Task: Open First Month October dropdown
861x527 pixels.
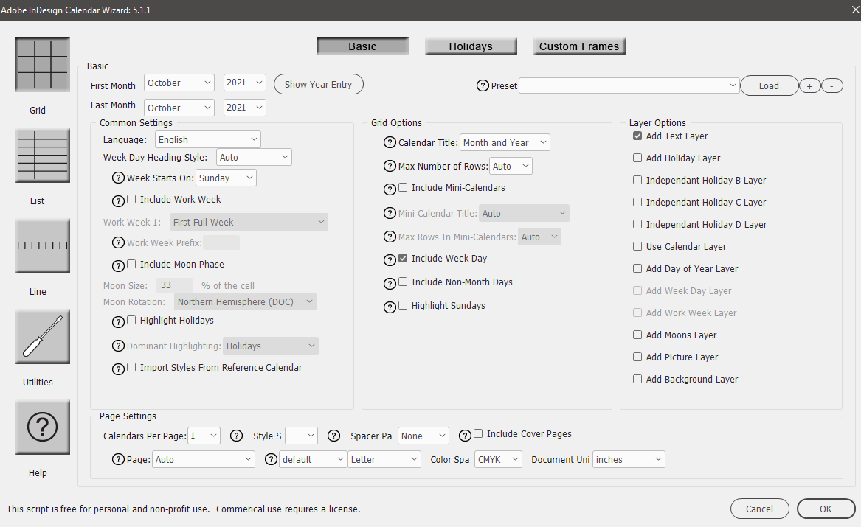Action: [x=179, y=83]
